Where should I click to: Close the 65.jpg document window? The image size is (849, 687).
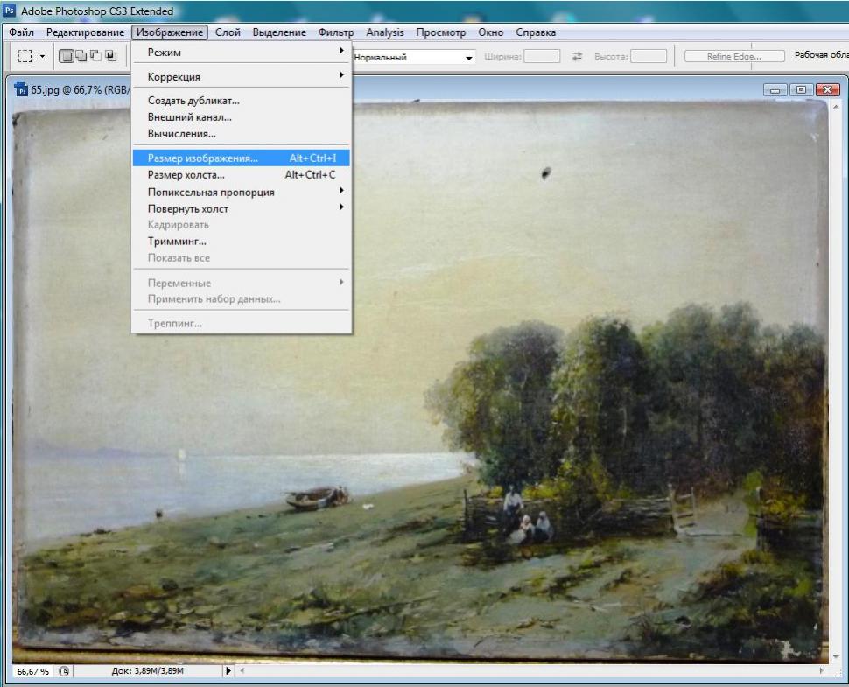click(827, 90)
